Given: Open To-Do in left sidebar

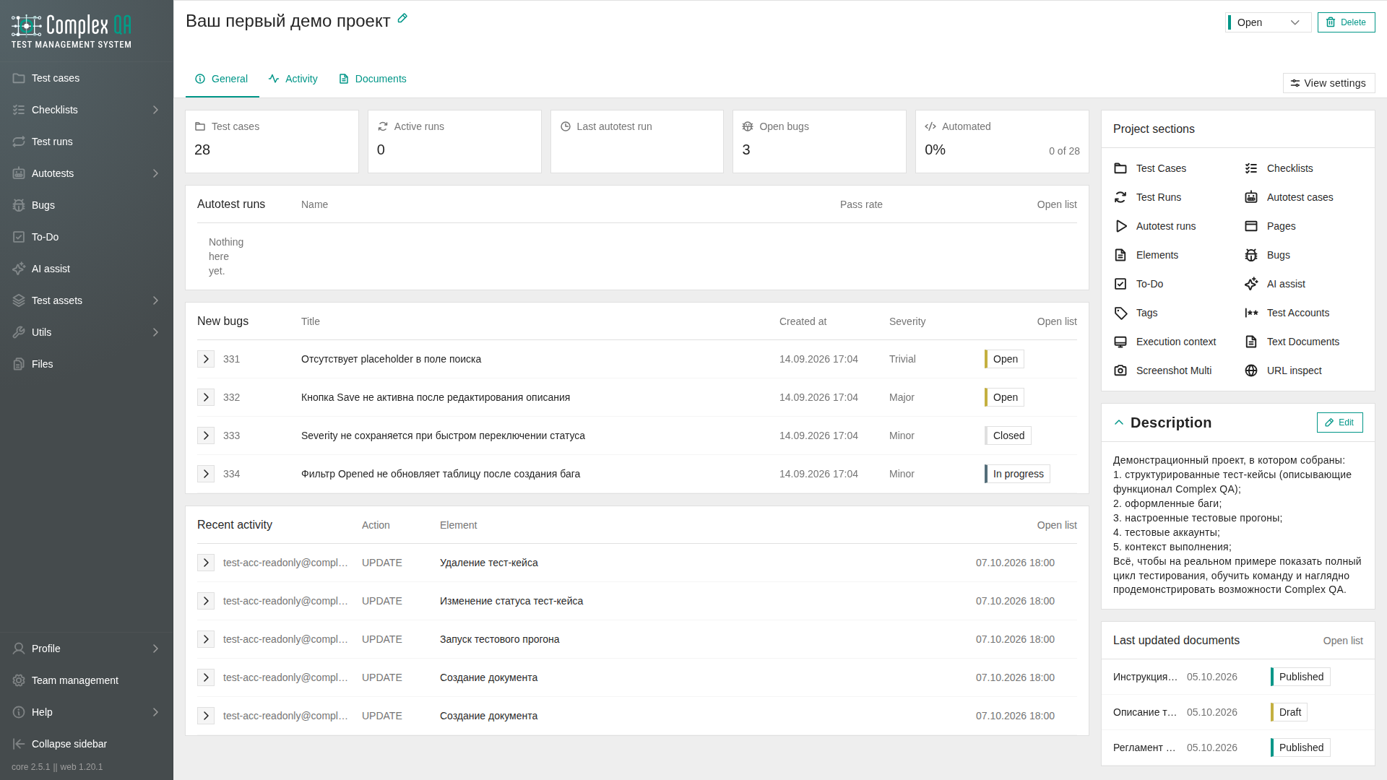Looking at the screenshot, I should (87, 237).
